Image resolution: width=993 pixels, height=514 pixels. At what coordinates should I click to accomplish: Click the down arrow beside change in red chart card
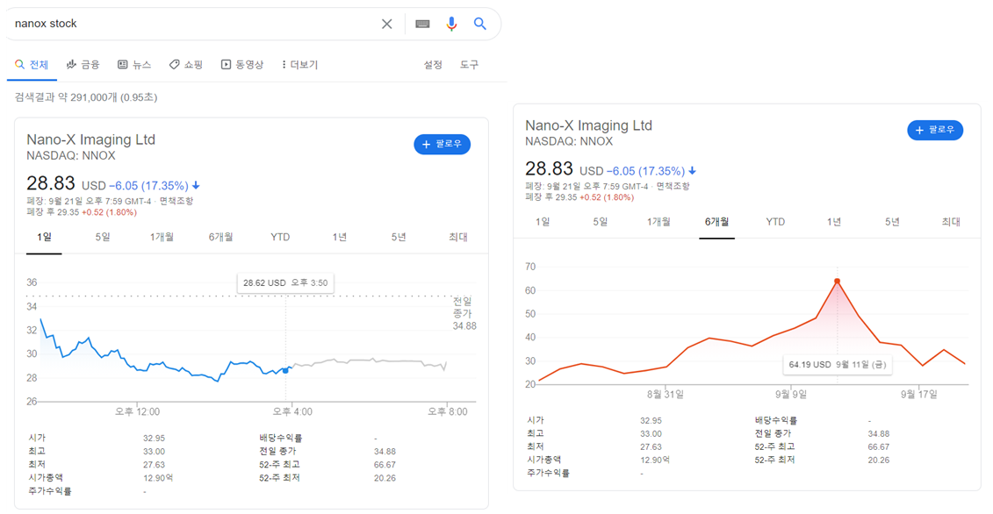692,171
